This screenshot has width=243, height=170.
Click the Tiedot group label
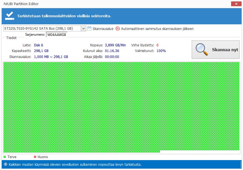click(x=11, y=38)
